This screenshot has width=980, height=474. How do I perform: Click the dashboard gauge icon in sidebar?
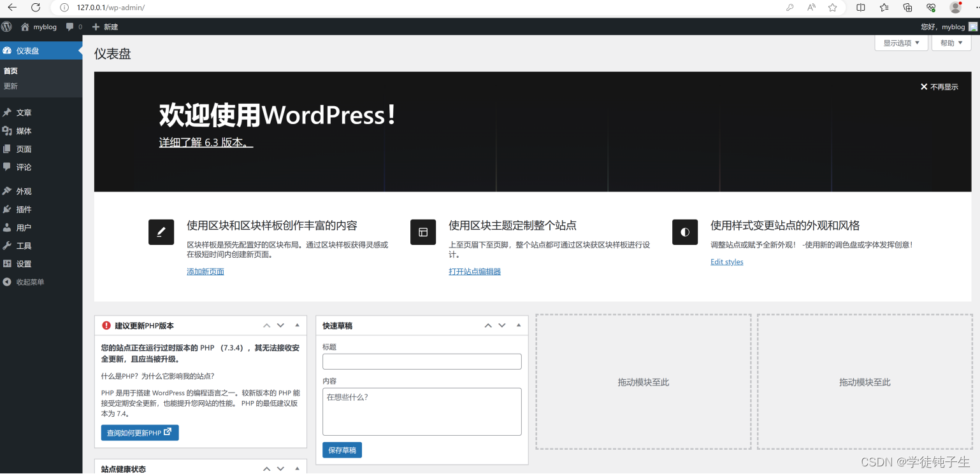(7, 51)
